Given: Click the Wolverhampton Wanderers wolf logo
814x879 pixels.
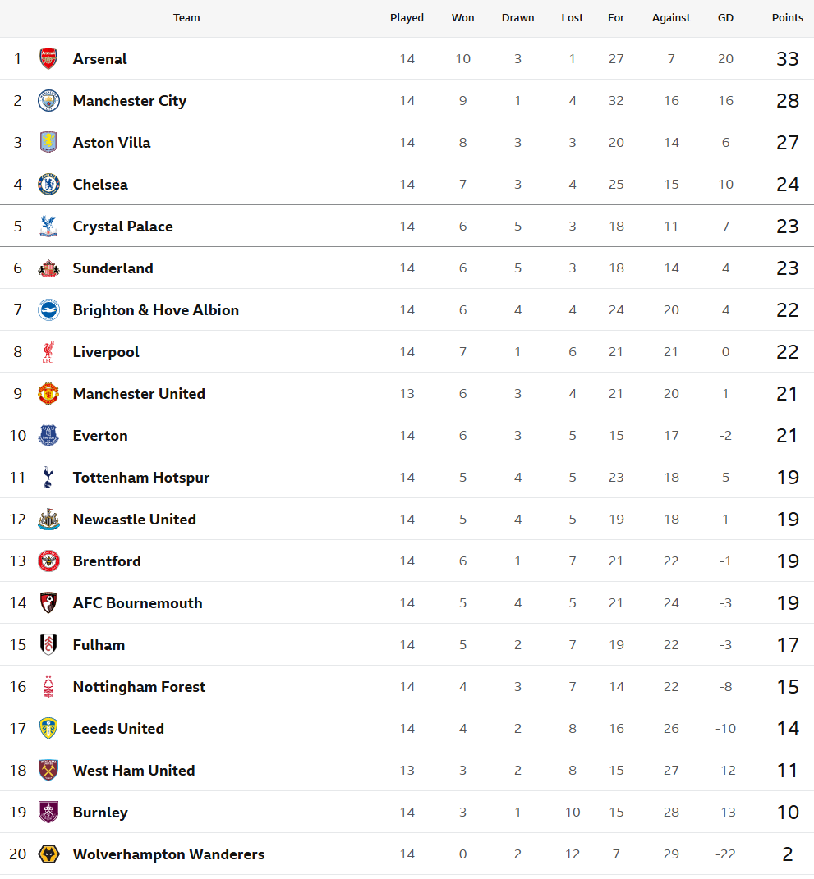Looking at the screenshot, I should (48, 854).
